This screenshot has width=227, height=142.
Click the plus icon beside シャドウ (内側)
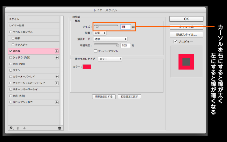click(x=57, y=57)
